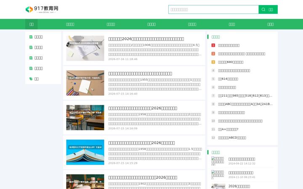Focus the search input field in header
The height and width of the screenshot is (189, 303).
coord(213,9)
